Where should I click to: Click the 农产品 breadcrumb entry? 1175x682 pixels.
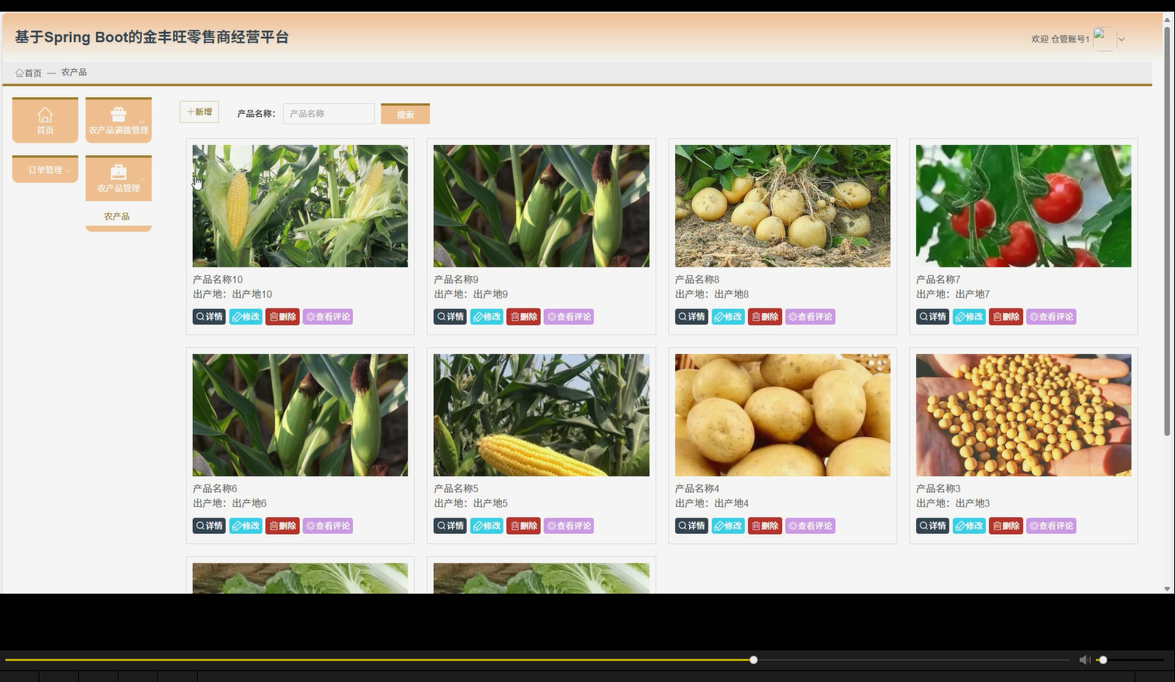pos(74,72)
